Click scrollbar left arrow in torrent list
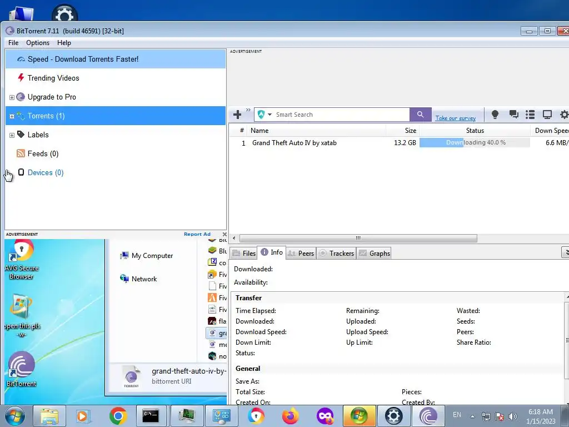This screenshot has width=569, height=427. pyautogui.click(x=234, y=238)
